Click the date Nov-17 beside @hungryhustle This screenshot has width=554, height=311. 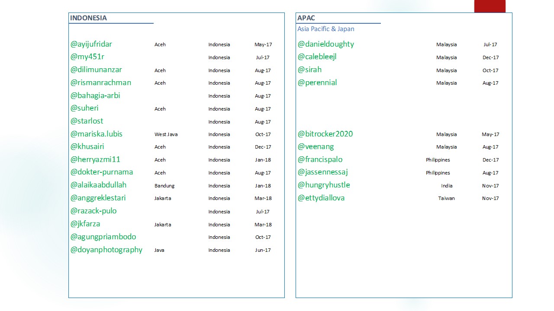point(490,186)
